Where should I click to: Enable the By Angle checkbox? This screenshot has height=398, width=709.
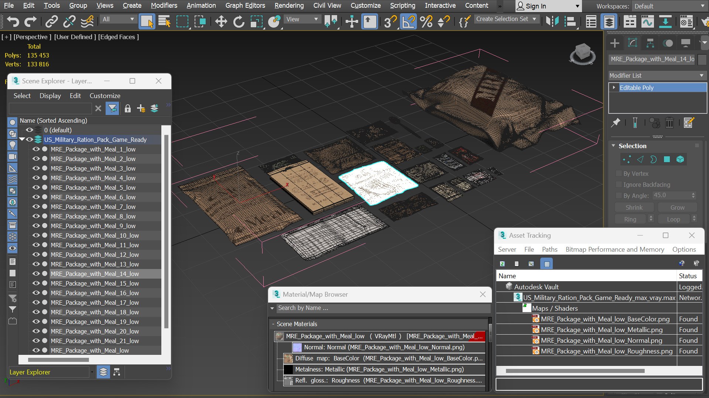[619, 196]
